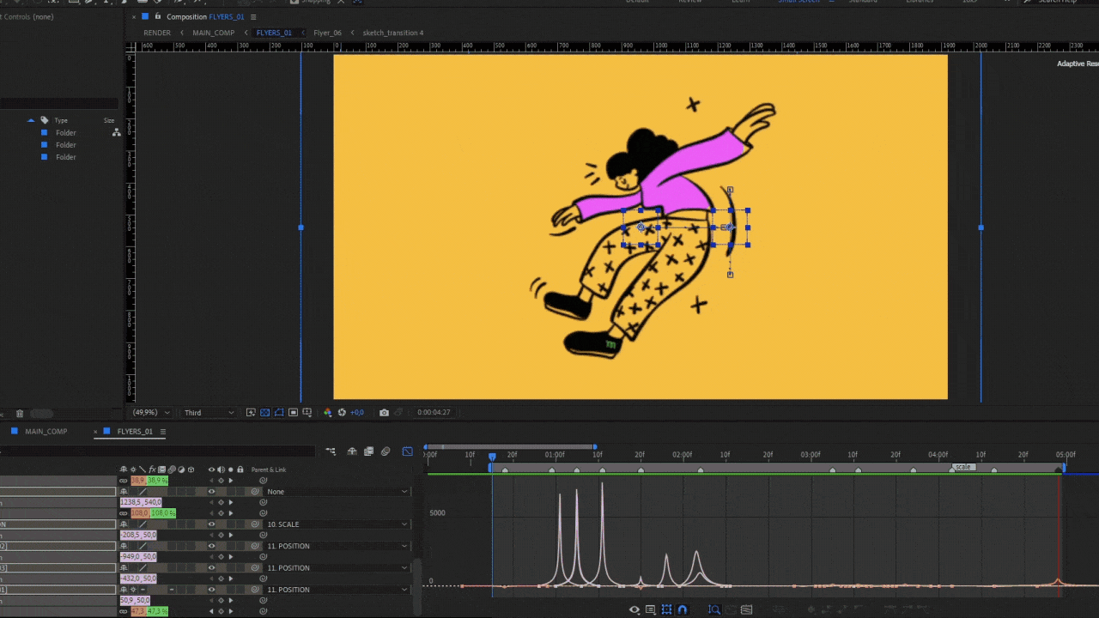Viewport: 1099px width, 618px height.
Task: Open the None parent dropdown
Action: (x=337, y=492)
